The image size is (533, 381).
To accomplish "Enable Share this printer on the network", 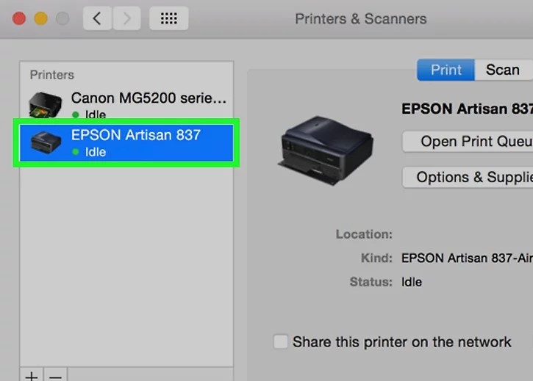I will pos(281,342).
